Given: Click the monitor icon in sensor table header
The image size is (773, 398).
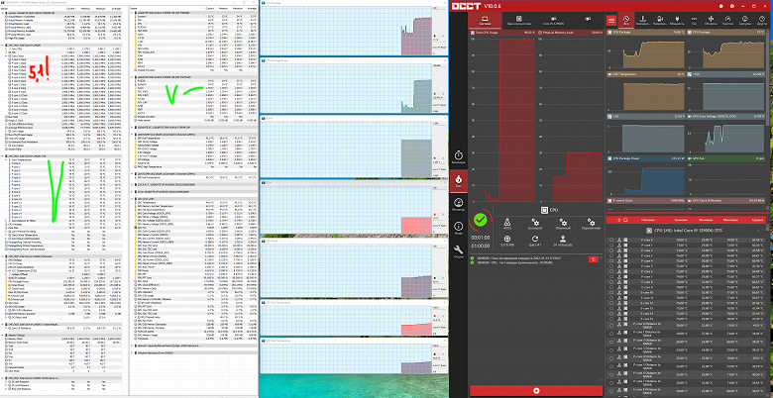Looking at the screenshot, I should pos(626,220).
